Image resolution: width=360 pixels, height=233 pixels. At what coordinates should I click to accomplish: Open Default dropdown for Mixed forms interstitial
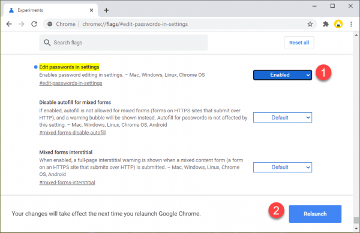pos(283,168)
